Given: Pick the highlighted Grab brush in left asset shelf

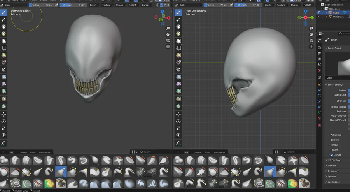Looking at the screenshot, I should (x=61, y=171).
